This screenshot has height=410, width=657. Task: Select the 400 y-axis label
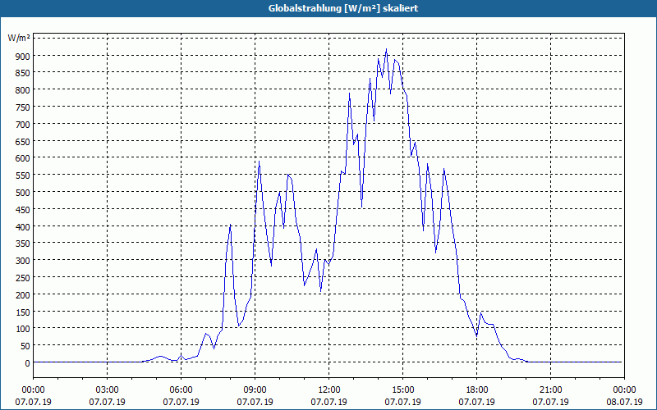coord(23,227)
